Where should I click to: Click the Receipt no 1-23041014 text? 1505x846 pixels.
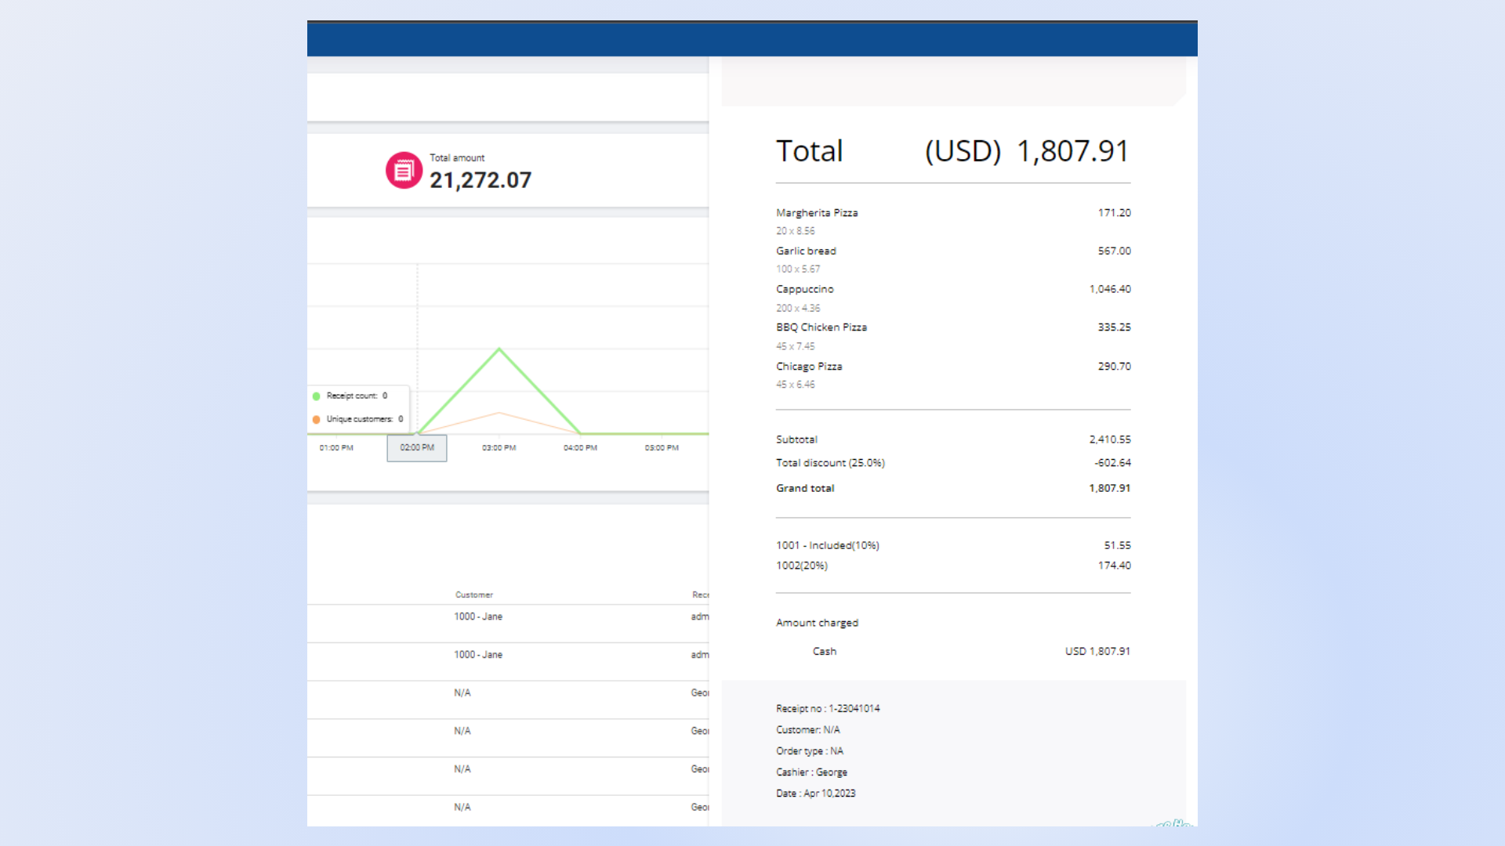[828, 709]
